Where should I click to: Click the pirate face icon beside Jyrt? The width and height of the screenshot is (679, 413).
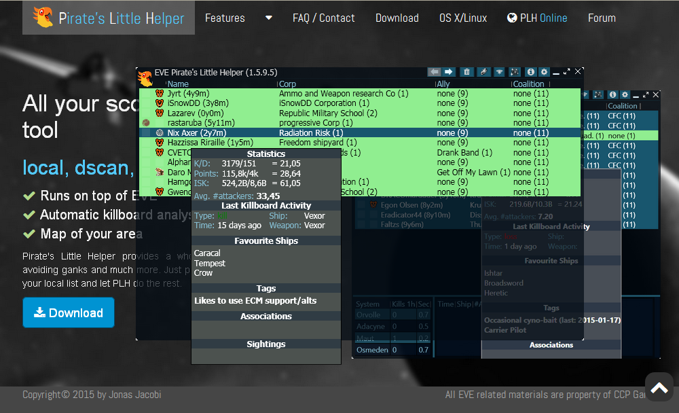tap(160, 93)
